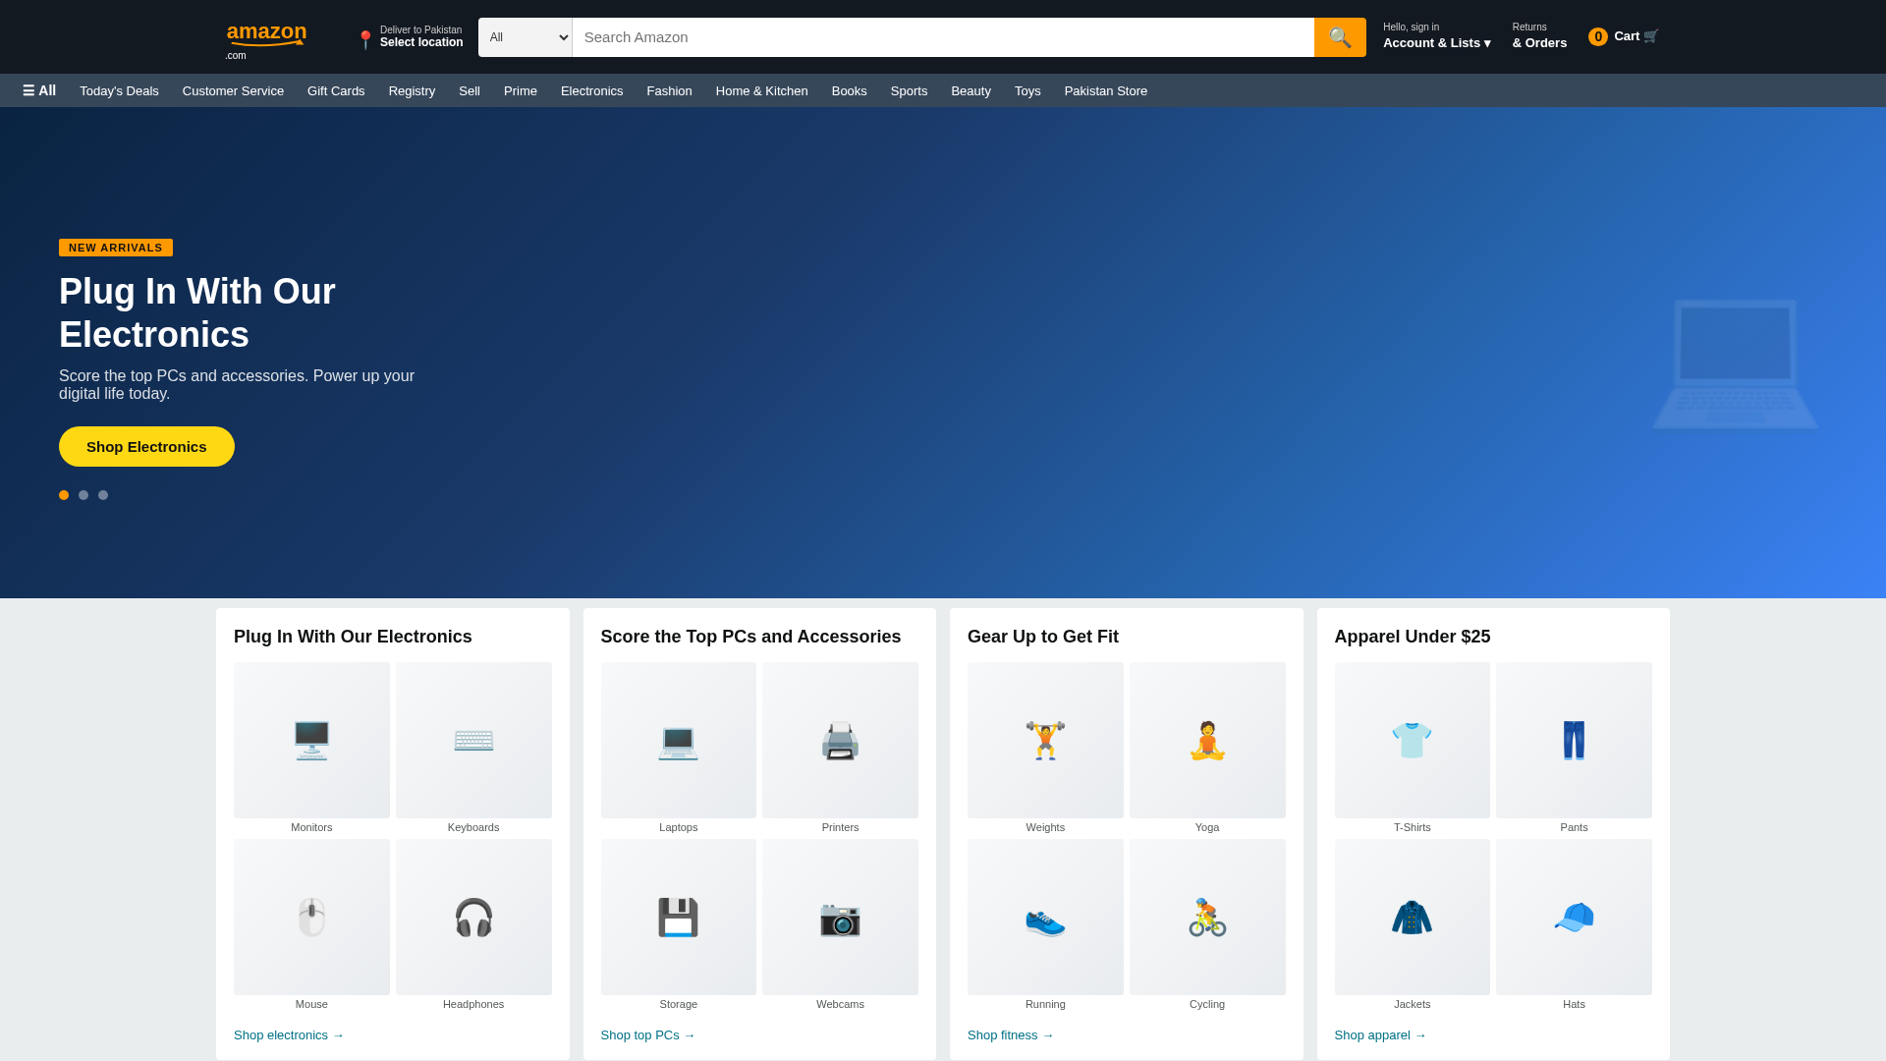Open the Fashion nav item
Image resolution: width=1886 pixels, height=1061 pixels.
coord(669,90)
